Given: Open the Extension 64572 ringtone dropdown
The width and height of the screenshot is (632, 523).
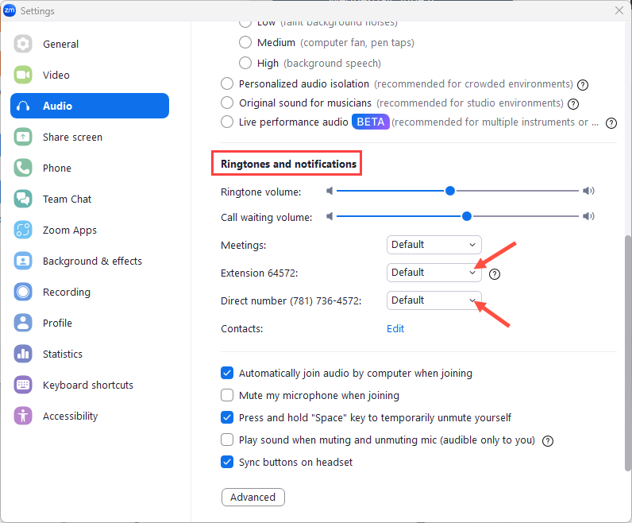Looking at the screenshot, I should [x=434, y=273].
